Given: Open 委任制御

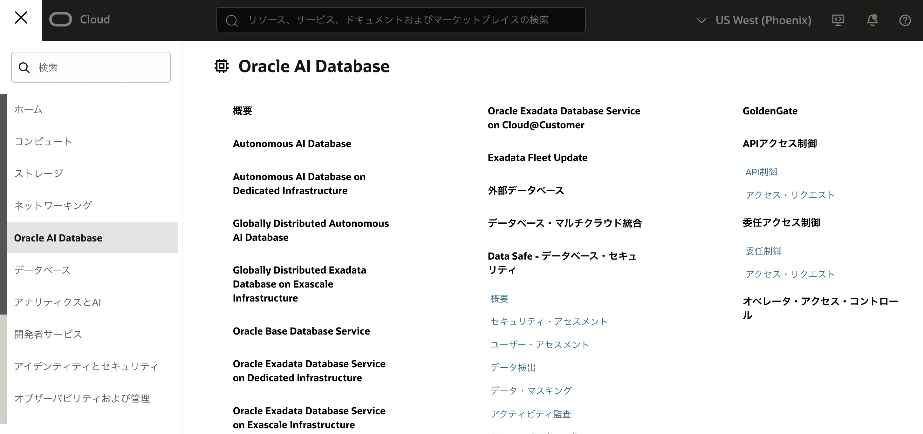Looking at the screenshot, I should (763, 251).
